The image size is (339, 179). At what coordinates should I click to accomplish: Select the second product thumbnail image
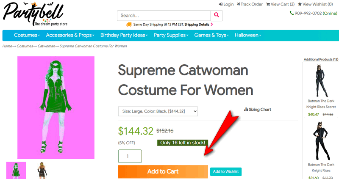[x=42, y=169]
